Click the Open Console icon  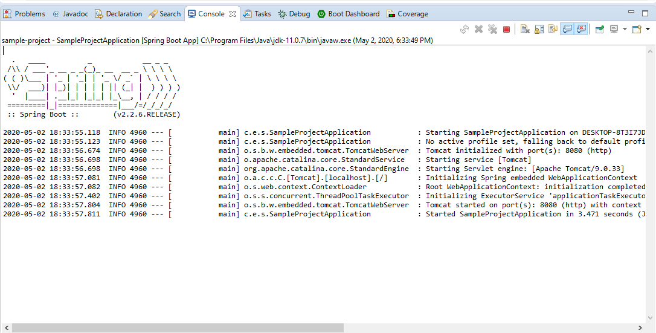[637, 29]
